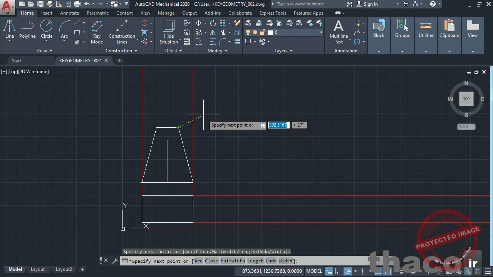Open Construction Lines tool

122,32
